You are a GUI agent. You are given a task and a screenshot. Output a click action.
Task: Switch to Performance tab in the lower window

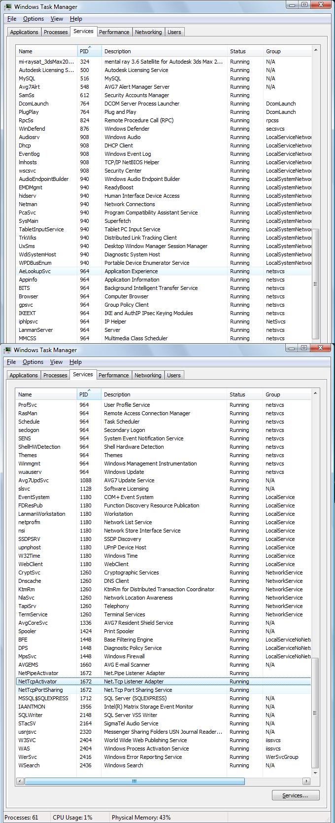pyautogui.click(x=113, y=375)
